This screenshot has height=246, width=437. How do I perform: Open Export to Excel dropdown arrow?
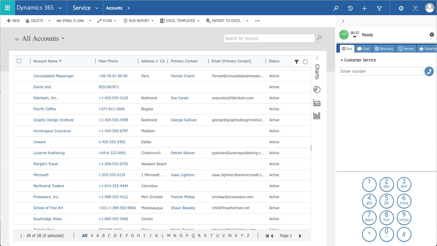(x=247, y=21)
